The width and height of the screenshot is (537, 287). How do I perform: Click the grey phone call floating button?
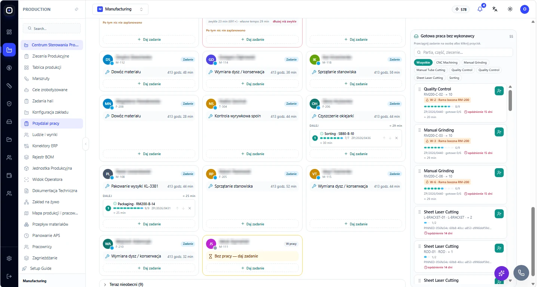(x=521, y=273)
